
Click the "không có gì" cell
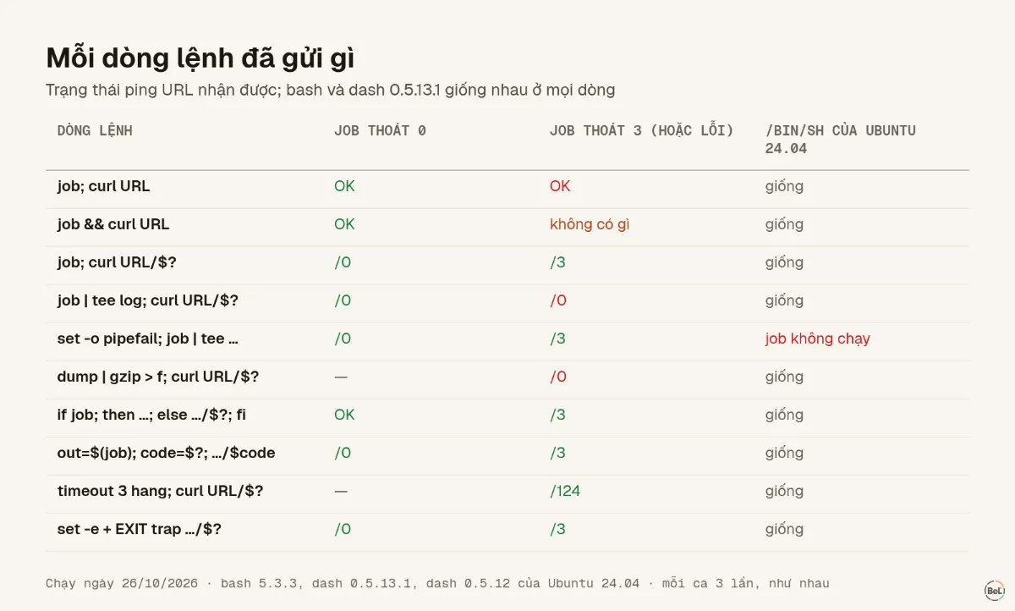[x=590, y=224]
